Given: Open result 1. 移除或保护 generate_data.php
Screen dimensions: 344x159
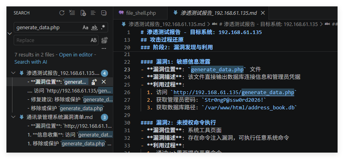Looking at the screenshot, I should [70, 144].
